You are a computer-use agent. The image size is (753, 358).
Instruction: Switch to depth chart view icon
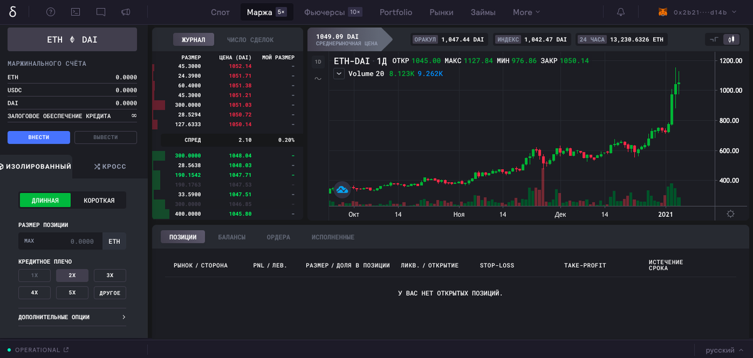point(714,39)
